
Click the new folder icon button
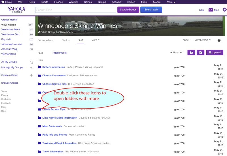pyautogui.click(x=191, y=52)
